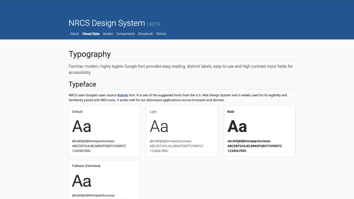Open the About page
The height and width of the screenshot is (199, 354).
click(75, 33)
